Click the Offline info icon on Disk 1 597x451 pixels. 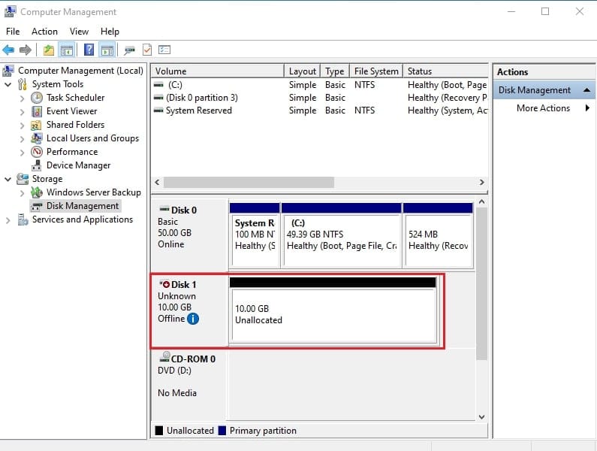coord(193,319)
